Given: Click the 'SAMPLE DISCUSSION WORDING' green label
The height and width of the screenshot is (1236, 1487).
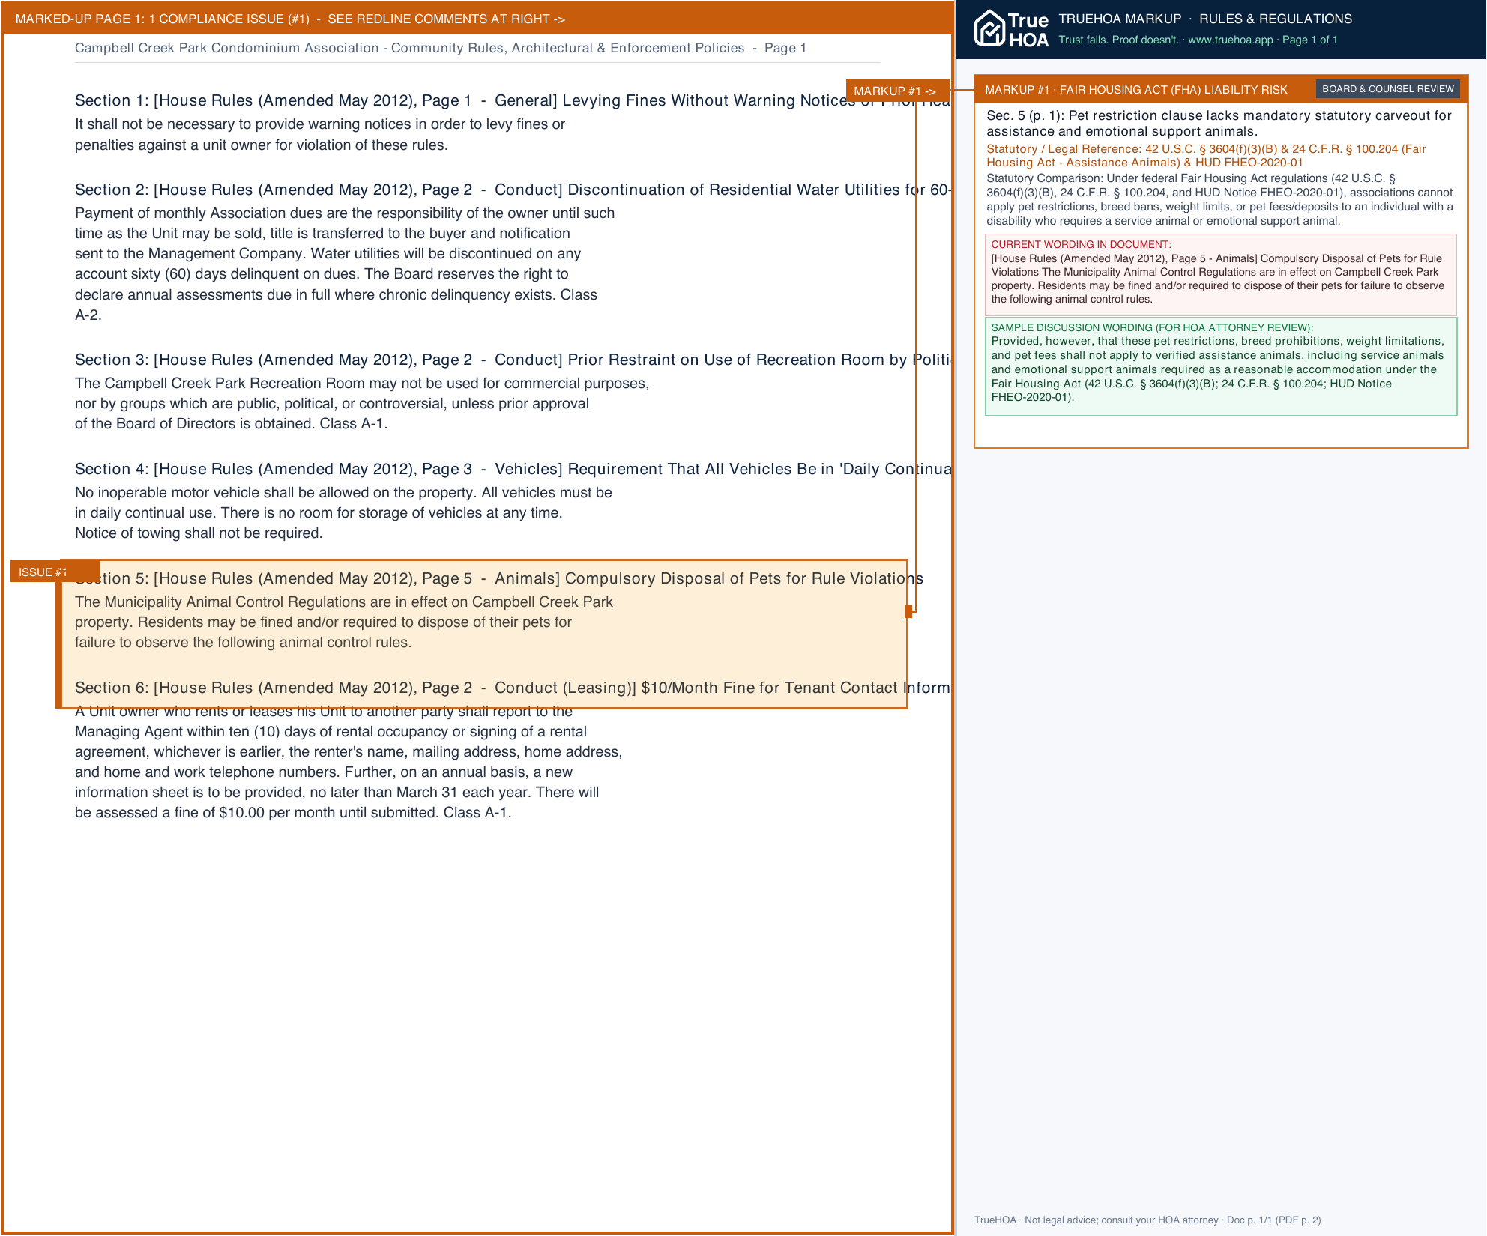Looking at the screenshot, I should click(x=1152, y=327).
